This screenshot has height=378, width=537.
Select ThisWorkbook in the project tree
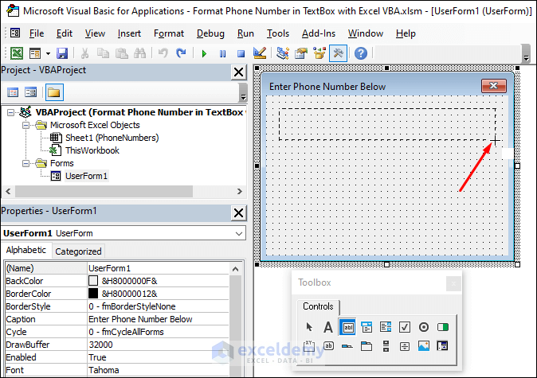pos(92,150)
